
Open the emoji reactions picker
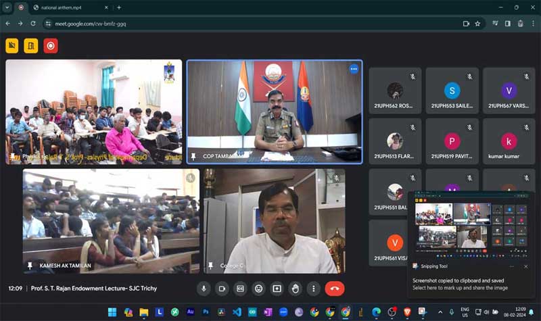click(258, 289)
